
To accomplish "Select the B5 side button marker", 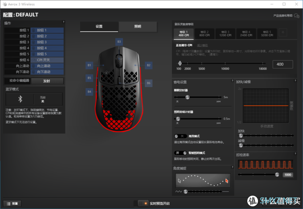I will pos(89,78).
